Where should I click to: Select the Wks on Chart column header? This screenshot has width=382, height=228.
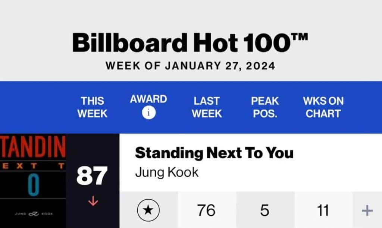323,107
